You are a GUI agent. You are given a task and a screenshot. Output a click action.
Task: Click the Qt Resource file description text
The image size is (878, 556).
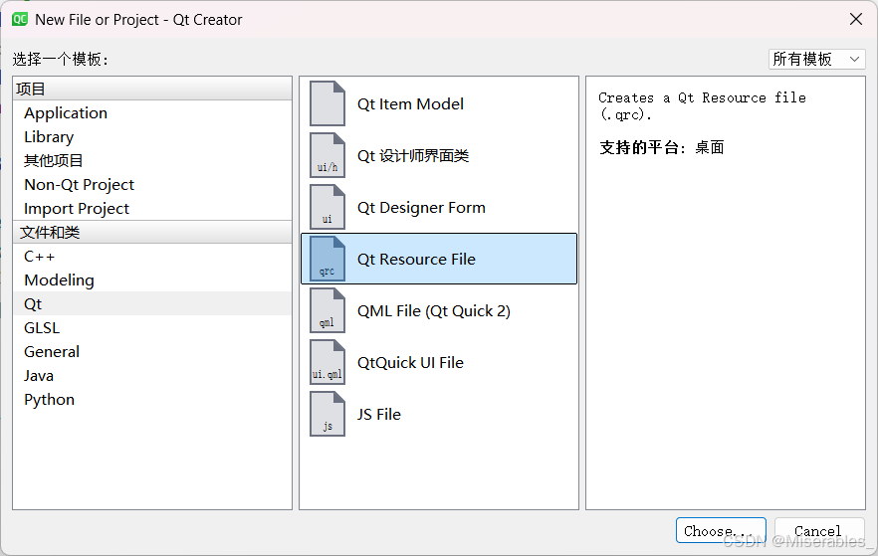click(x=702, y=105)
